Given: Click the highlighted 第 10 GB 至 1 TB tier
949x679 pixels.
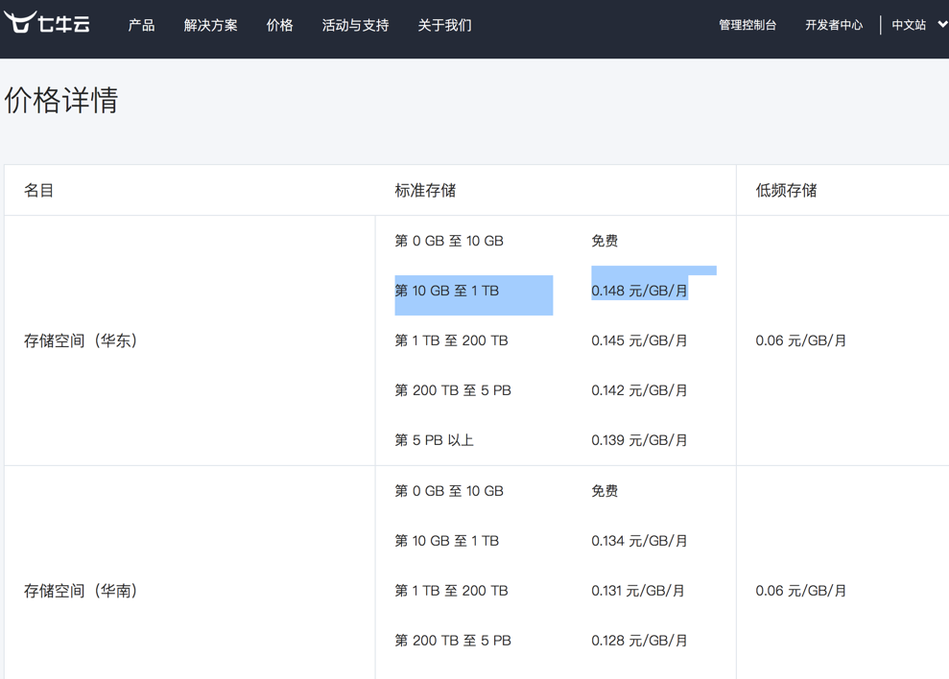Looking at the screenshot, I should (447, 291).
